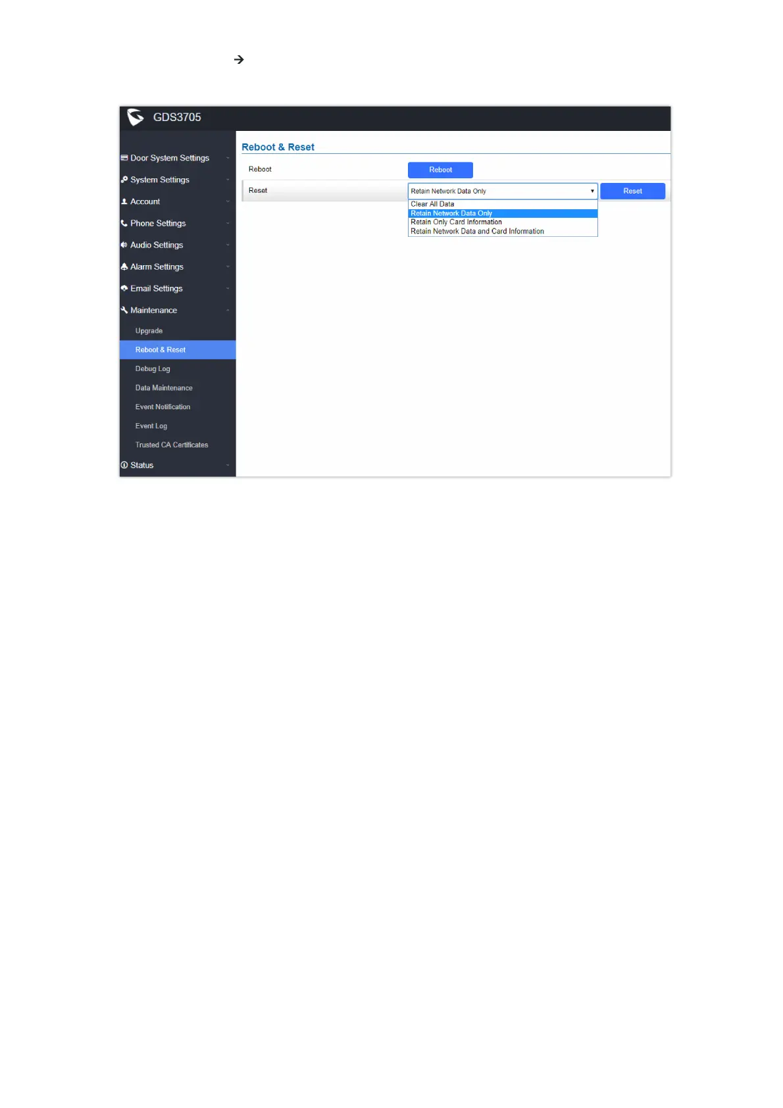Screen dimensions: 783x1108
Task: Click the blue Reboot button
Action: (440, 170)
